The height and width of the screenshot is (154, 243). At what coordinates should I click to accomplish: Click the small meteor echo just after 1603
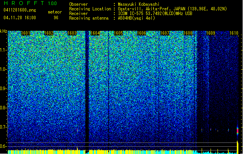(77, 130)
